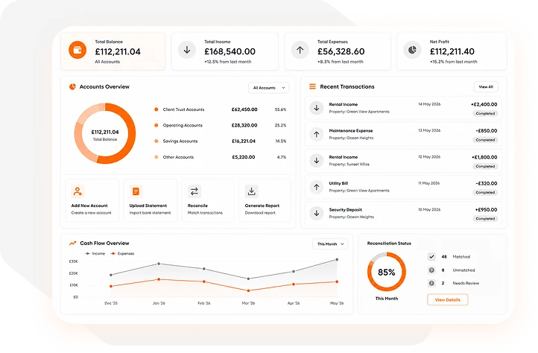This screenshot has height=353, width=538.
Task: Click the arrow icon of Rental Income 12 May
Action: coord(317,161)
